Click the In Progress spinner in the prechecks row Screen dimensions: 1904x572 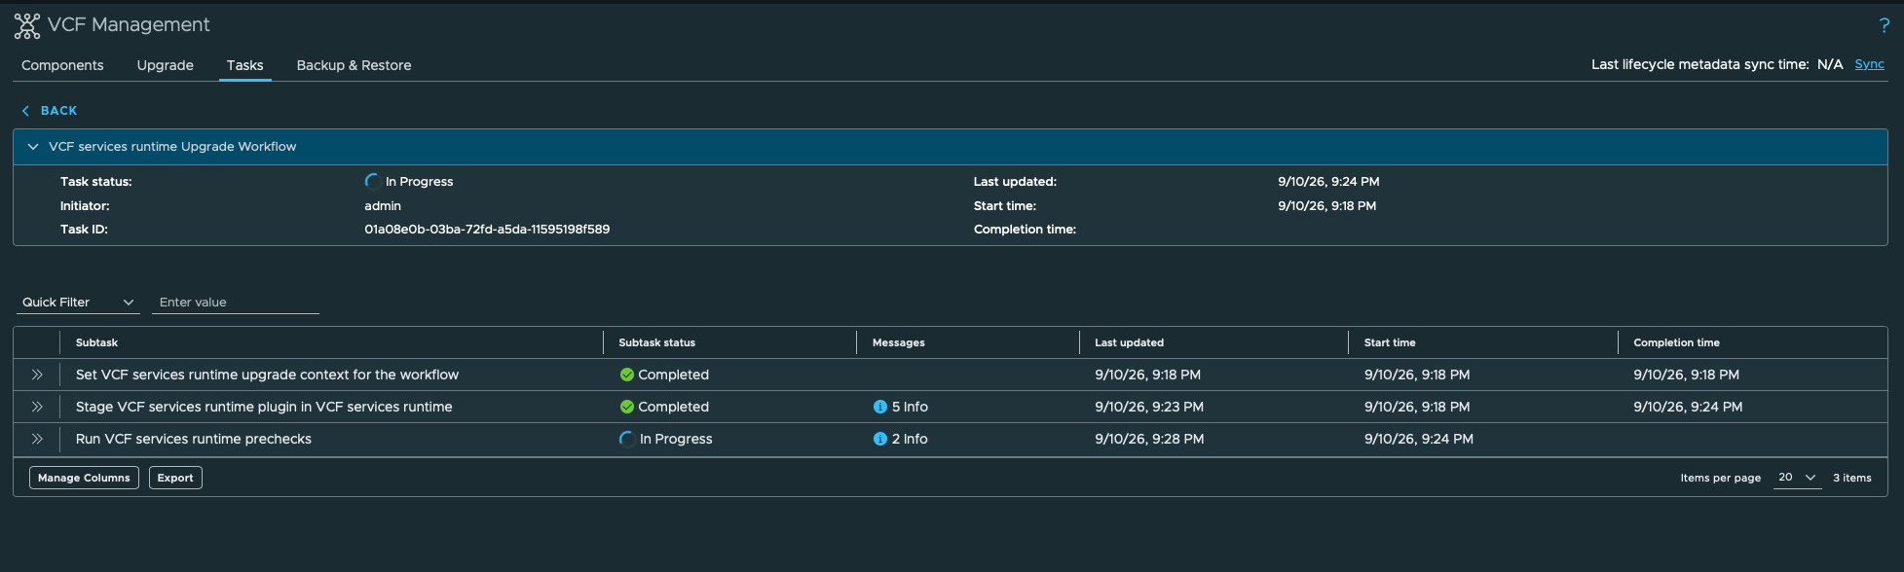(627, 439)
